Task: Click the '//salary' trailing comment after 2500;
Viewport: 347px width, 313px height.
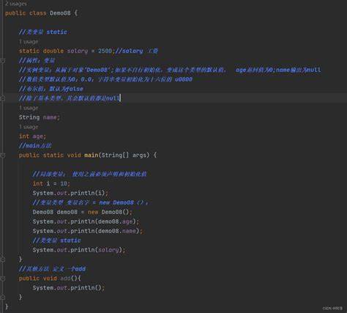Action: coord(136,51)
